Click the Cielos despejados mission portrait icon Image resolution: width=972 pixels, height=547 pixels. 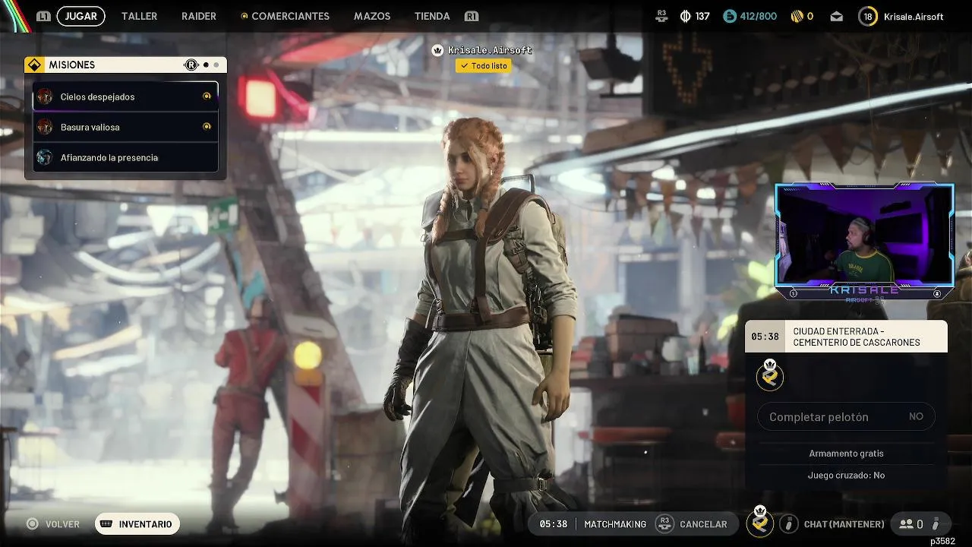(x=45, y=96)
